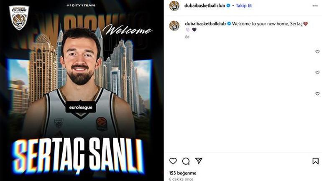Open the dubaibasketballclub header profile picture
Viewport: 322px width, 181px height.
[174, 6]
